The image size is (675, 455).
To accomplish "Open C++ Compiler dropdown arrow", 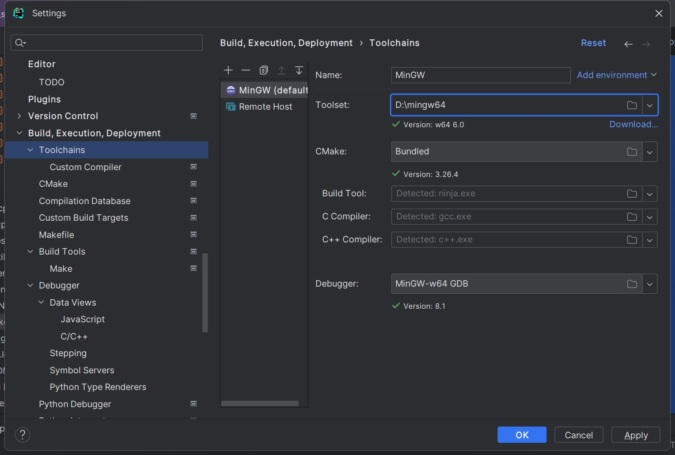I will (650, 240).
